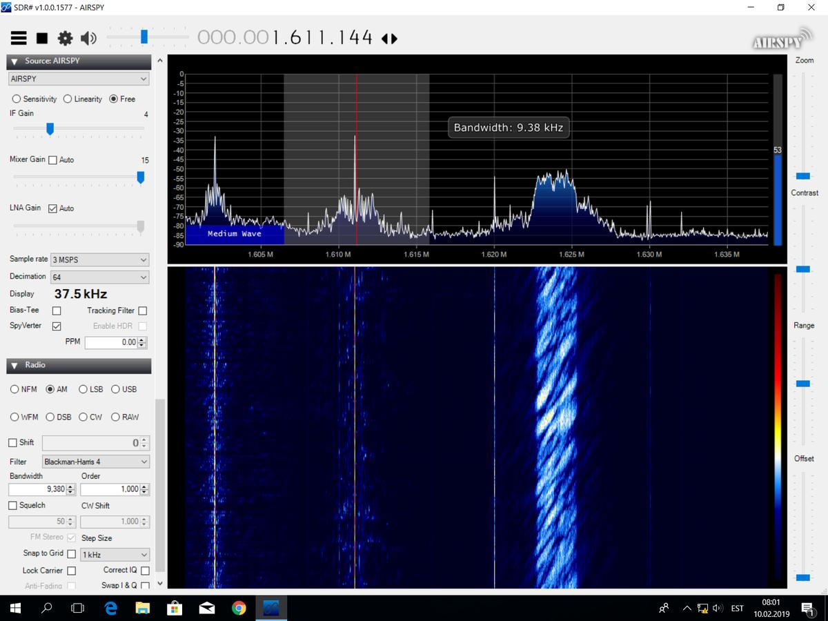828x621 pixels.
Task: Click the PPM value field
Action: coord(111,342)
